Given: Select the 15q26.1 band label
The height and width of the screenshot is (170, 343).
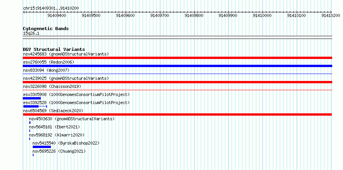Looking at the screenshot, I should (x=31, y=34).
